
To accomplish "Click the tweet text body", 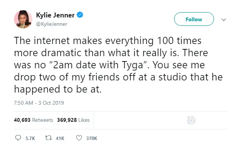I will coord(118,65).
